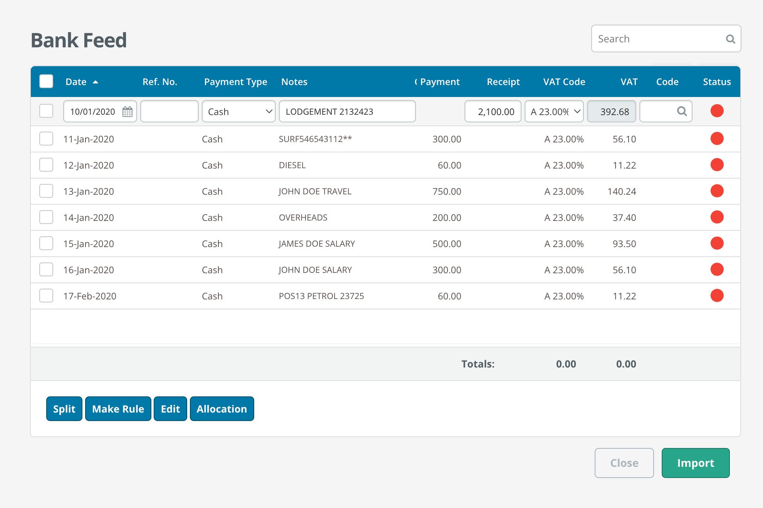Select the checkbox on the JAMES DOE SALARY row
This screenshot has height=508, width=763.
46,243
